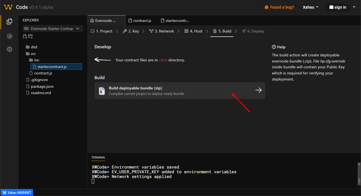361x196 pixels.
Task: Select startercontract.js in the file tree
Action: pos(56,67)
